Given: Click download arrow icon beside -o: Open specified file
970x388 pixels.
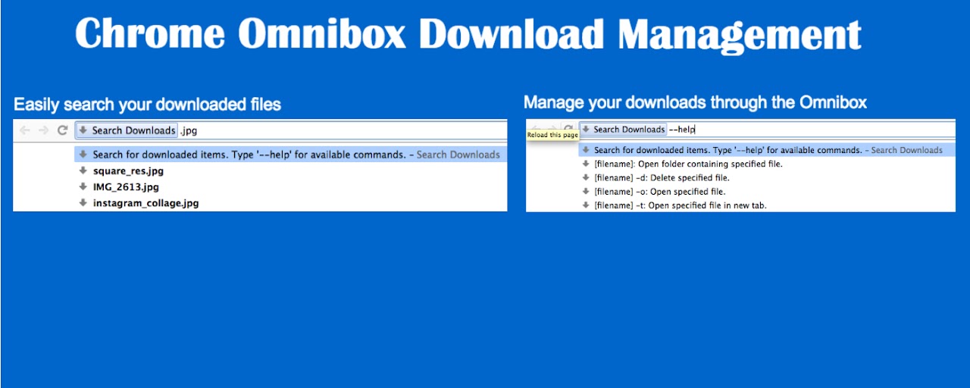Looking at the screenshot, I should pos(586,191).
